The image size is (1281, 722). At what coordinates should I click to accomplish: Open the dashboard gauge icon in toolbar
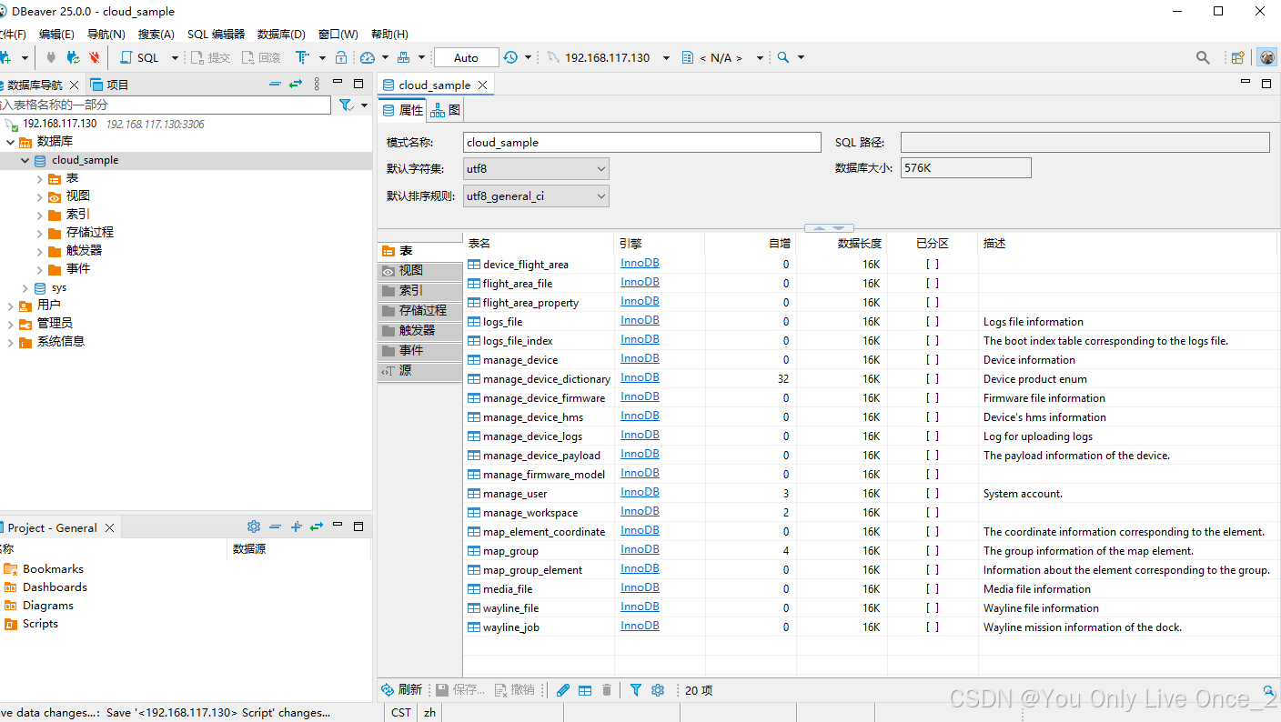tap(368, 57)
